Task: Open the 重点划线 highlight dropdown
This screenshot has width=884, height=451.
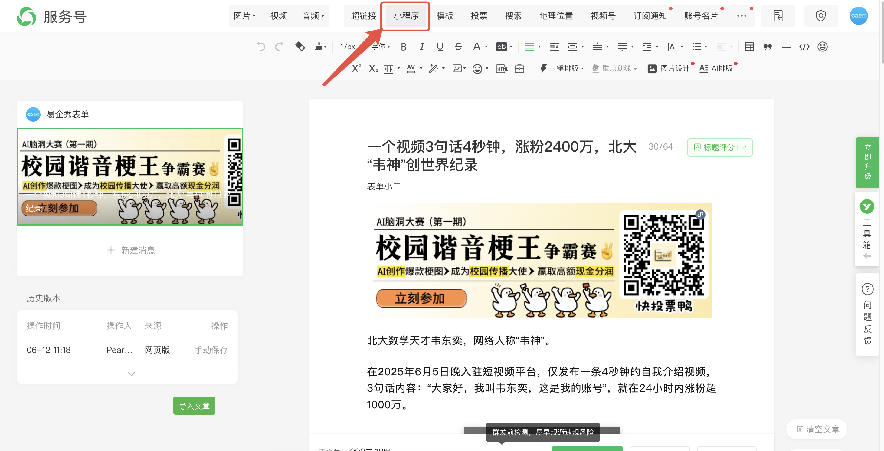Action: (x=615, y=68)
